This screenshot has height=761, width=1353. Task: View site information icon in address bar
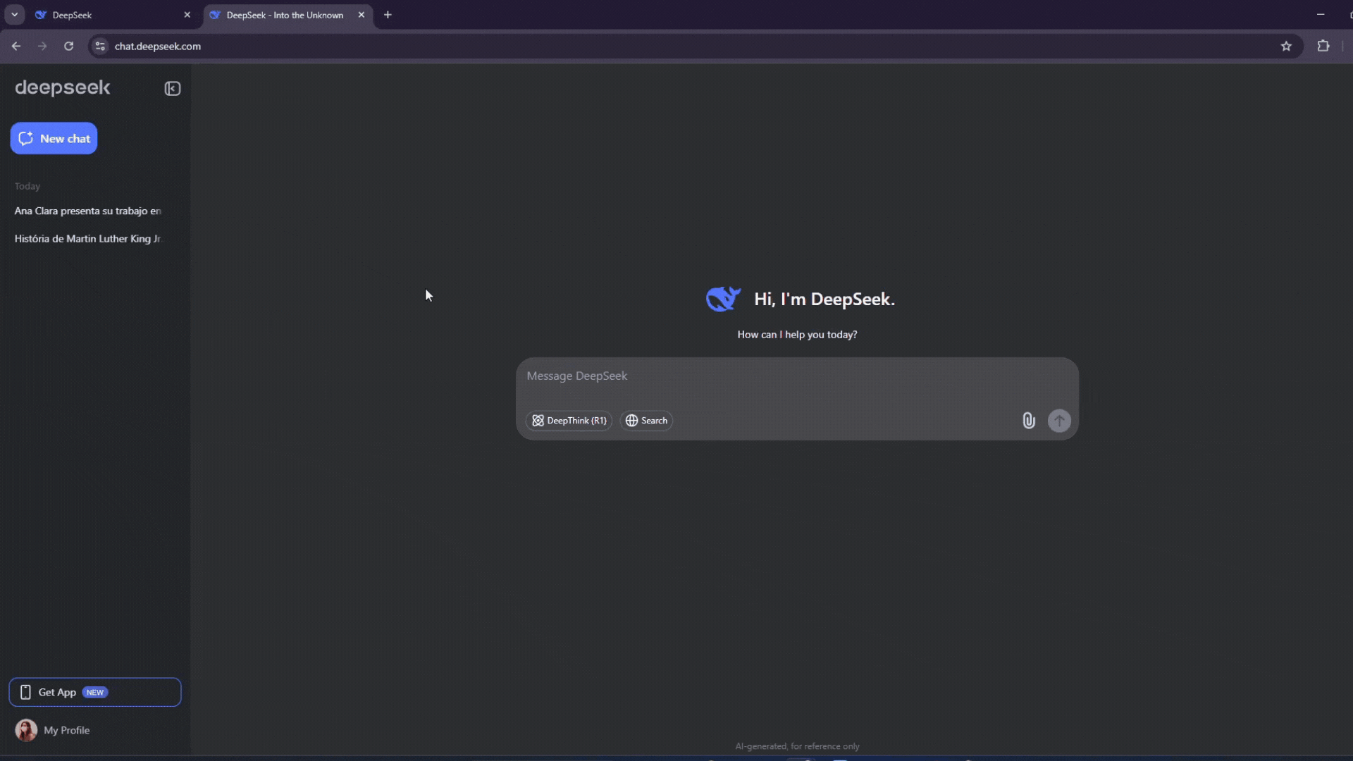coord(100,46)
